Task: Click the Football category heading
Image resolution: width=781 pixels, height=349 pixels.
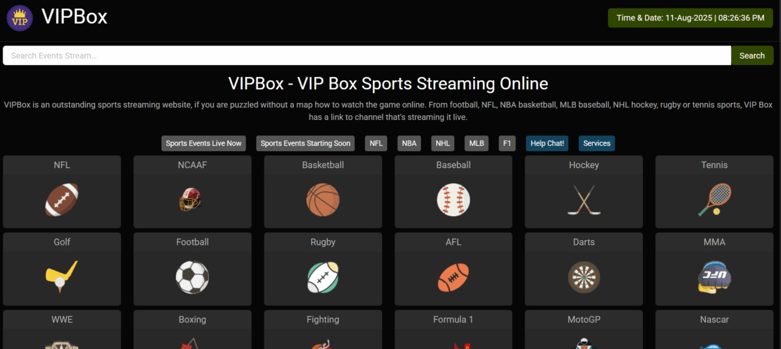Action: click(192, 242)
